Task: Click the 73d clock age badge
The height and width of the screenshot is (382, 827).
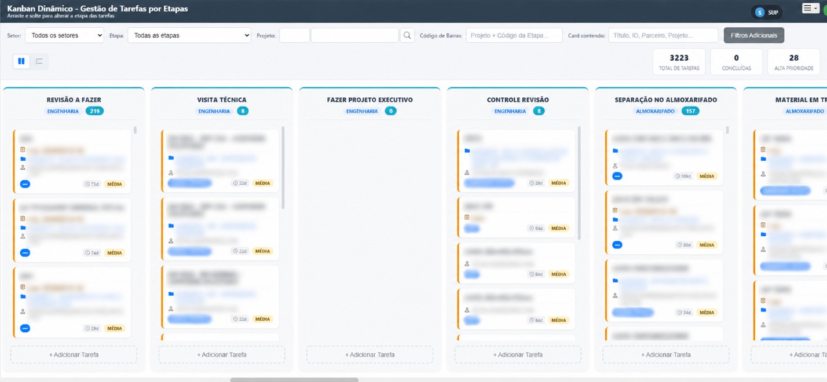Action: click(92, 184)
